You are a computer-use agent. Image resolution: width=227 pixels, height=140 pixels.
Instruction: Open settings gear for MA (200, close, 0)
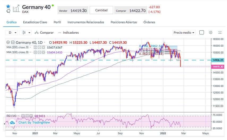[39, 47]
